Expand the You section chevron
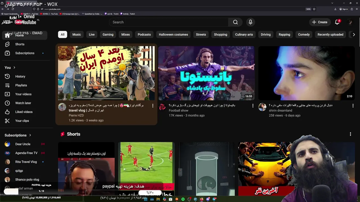Screen dimensions: 360x202 [14, 68]
